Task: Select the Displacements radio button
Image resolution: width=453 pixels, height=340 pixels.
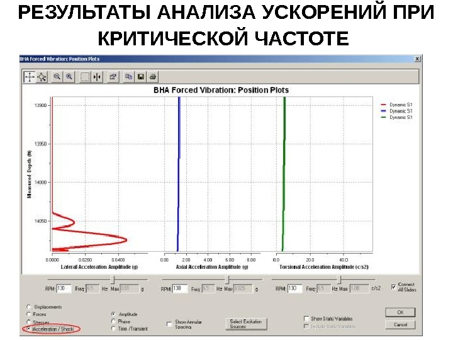Action: pyautogui.click(x=28, y=307)
